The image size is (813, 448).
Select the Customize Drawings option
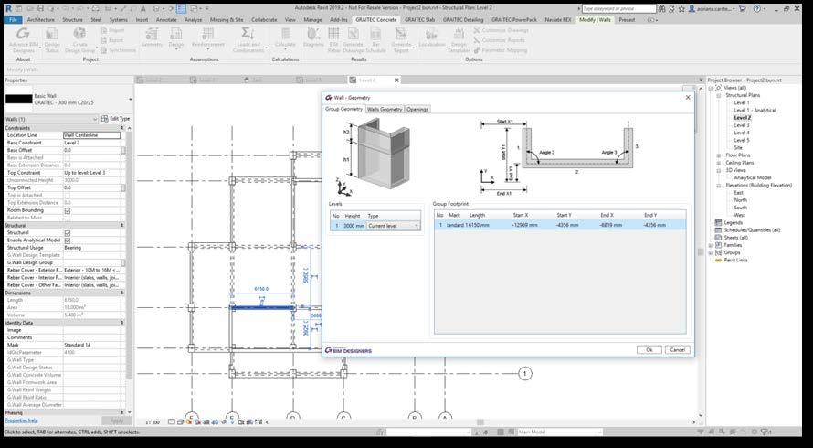click(x=501, y=30)
